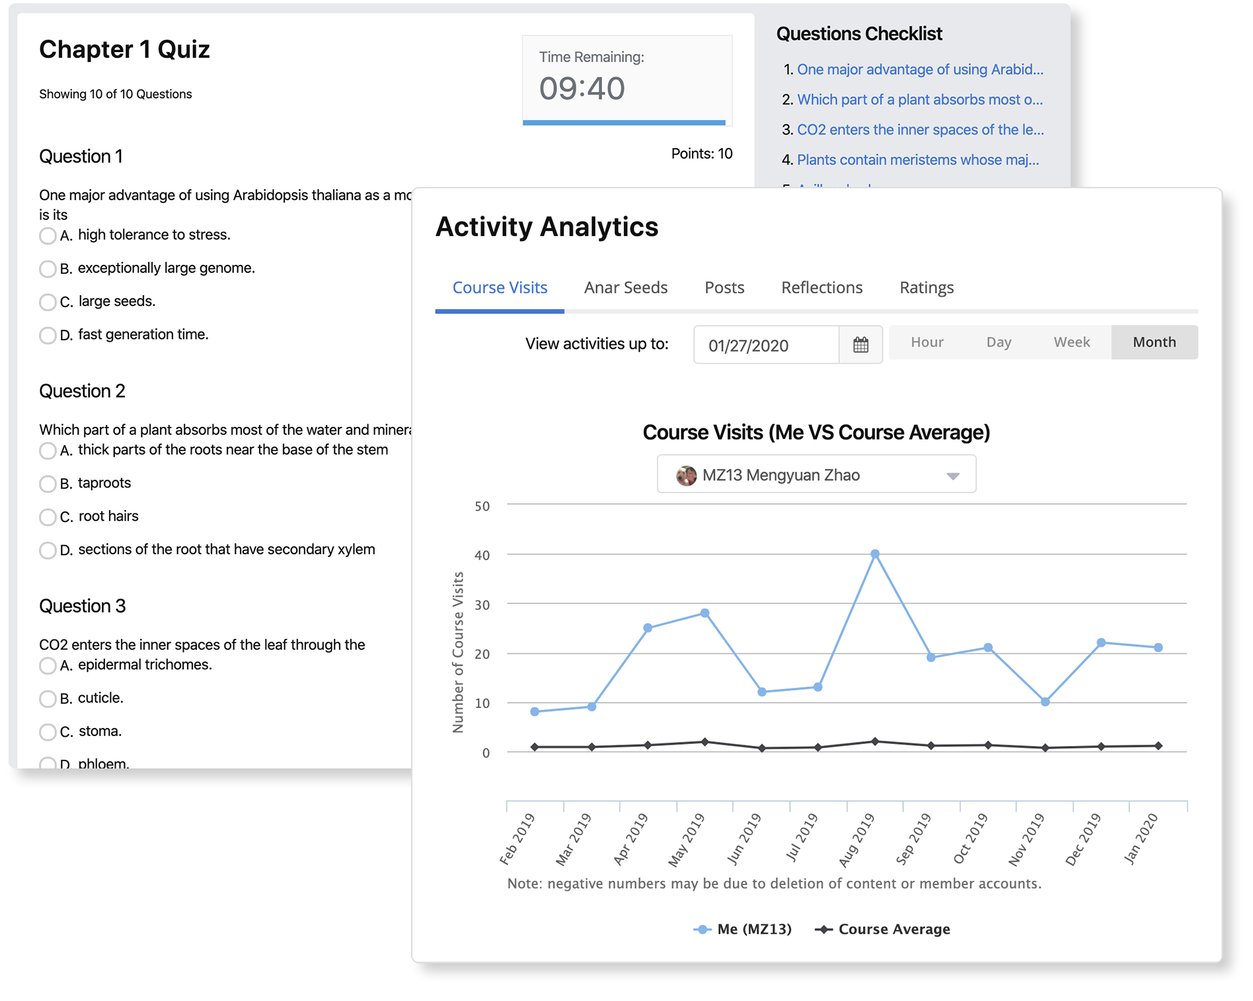Switch to the Anar Seeds tab
Screen dimensions: 1253x1001
(x=625, y=287)
